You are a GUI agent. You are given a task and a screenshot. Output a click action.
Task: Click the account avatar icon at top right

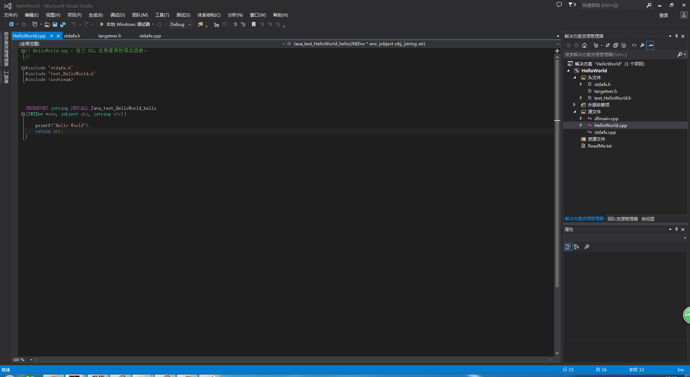[684, 15]
